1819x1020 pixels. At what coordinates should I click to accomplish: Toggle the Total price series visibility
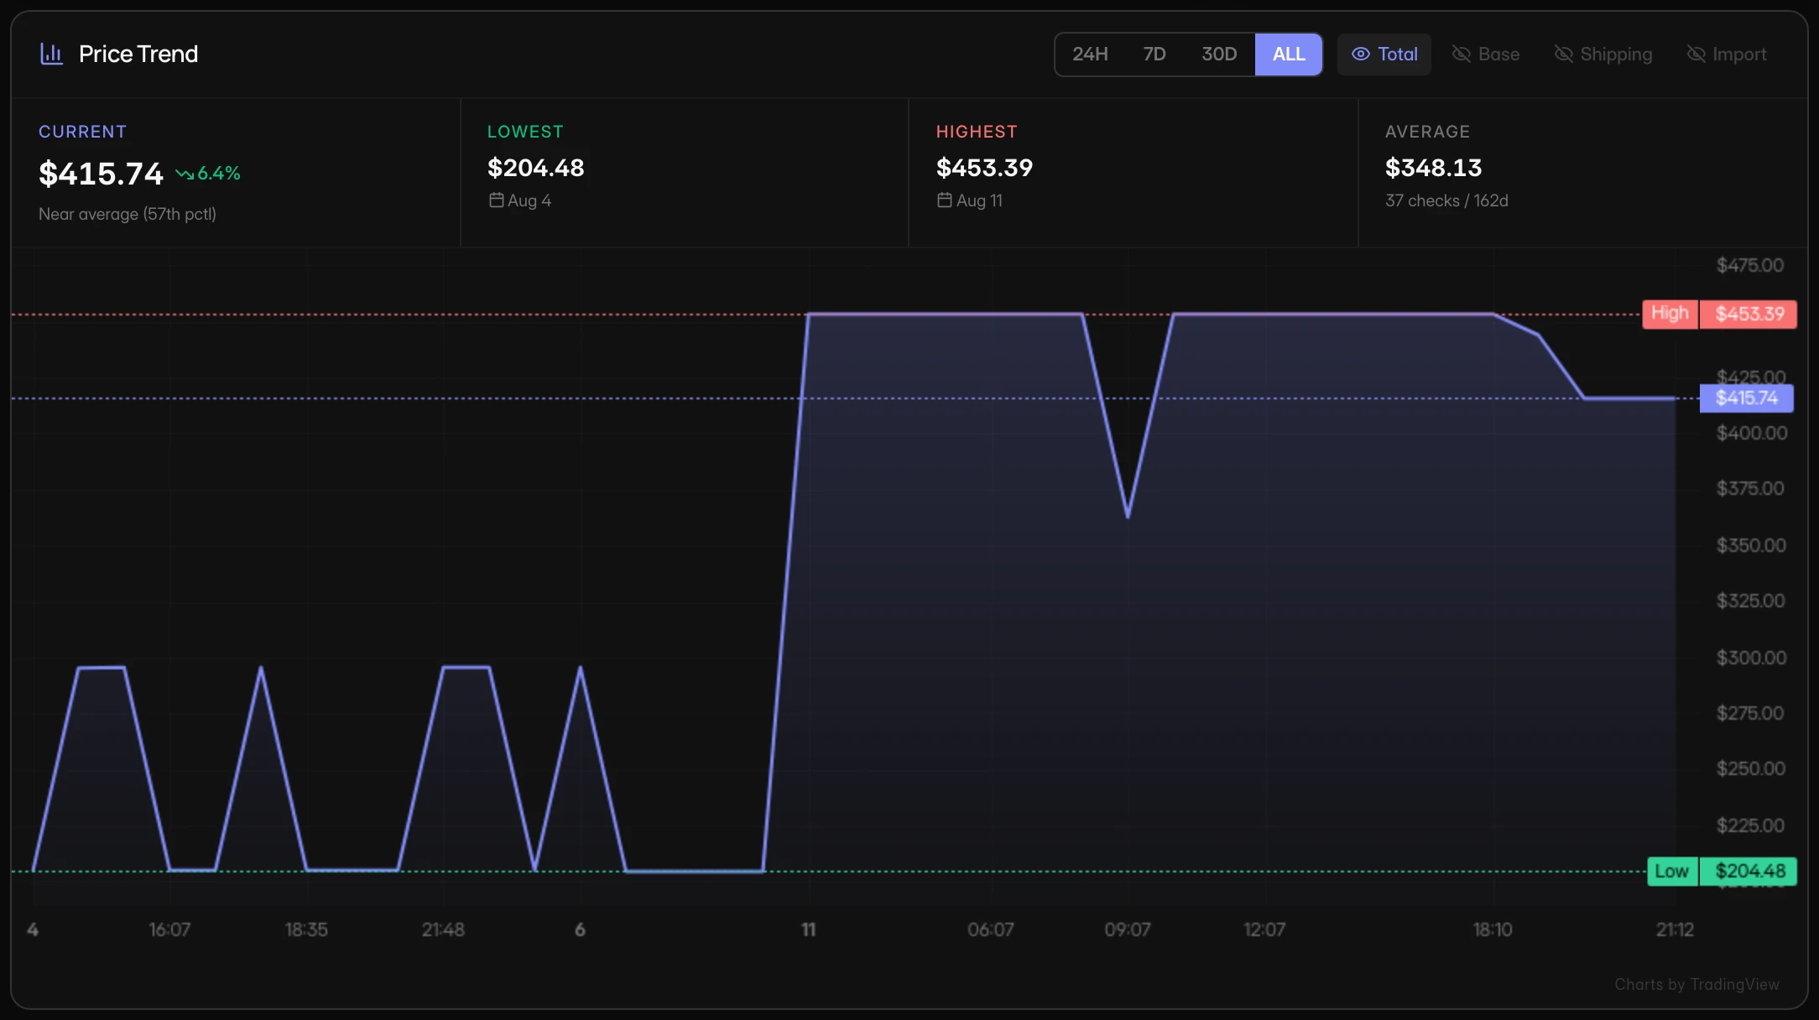[x=1384, y=55]
